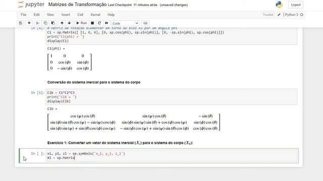The image size is (323, 181).
Task: Move selected cell up arrow
Action: click(x=62, y=23)
